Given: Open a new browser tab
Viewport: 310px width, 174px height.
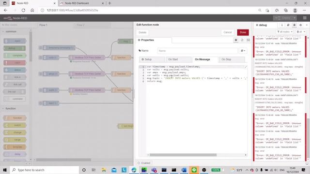Looking at the screenshot, I should [x=109, y=3].
